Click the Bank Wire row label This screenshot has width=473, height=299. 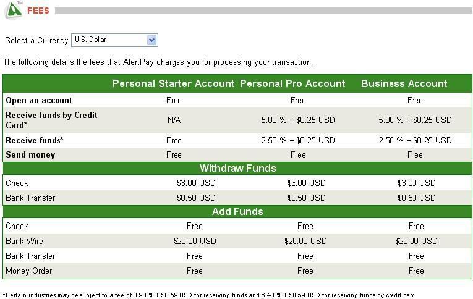coord(25,241)
